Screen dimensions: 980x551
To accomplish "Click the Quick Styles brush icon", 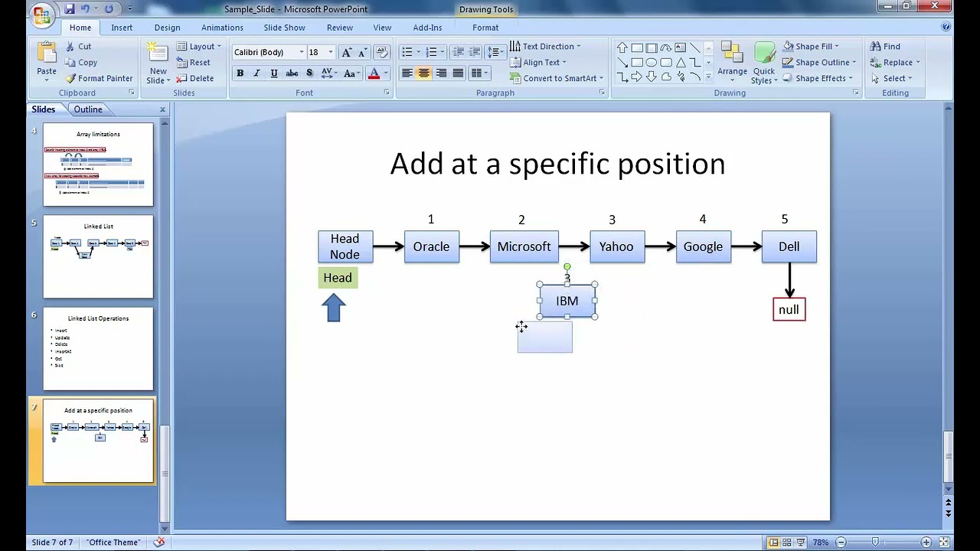I will [763, 54].
